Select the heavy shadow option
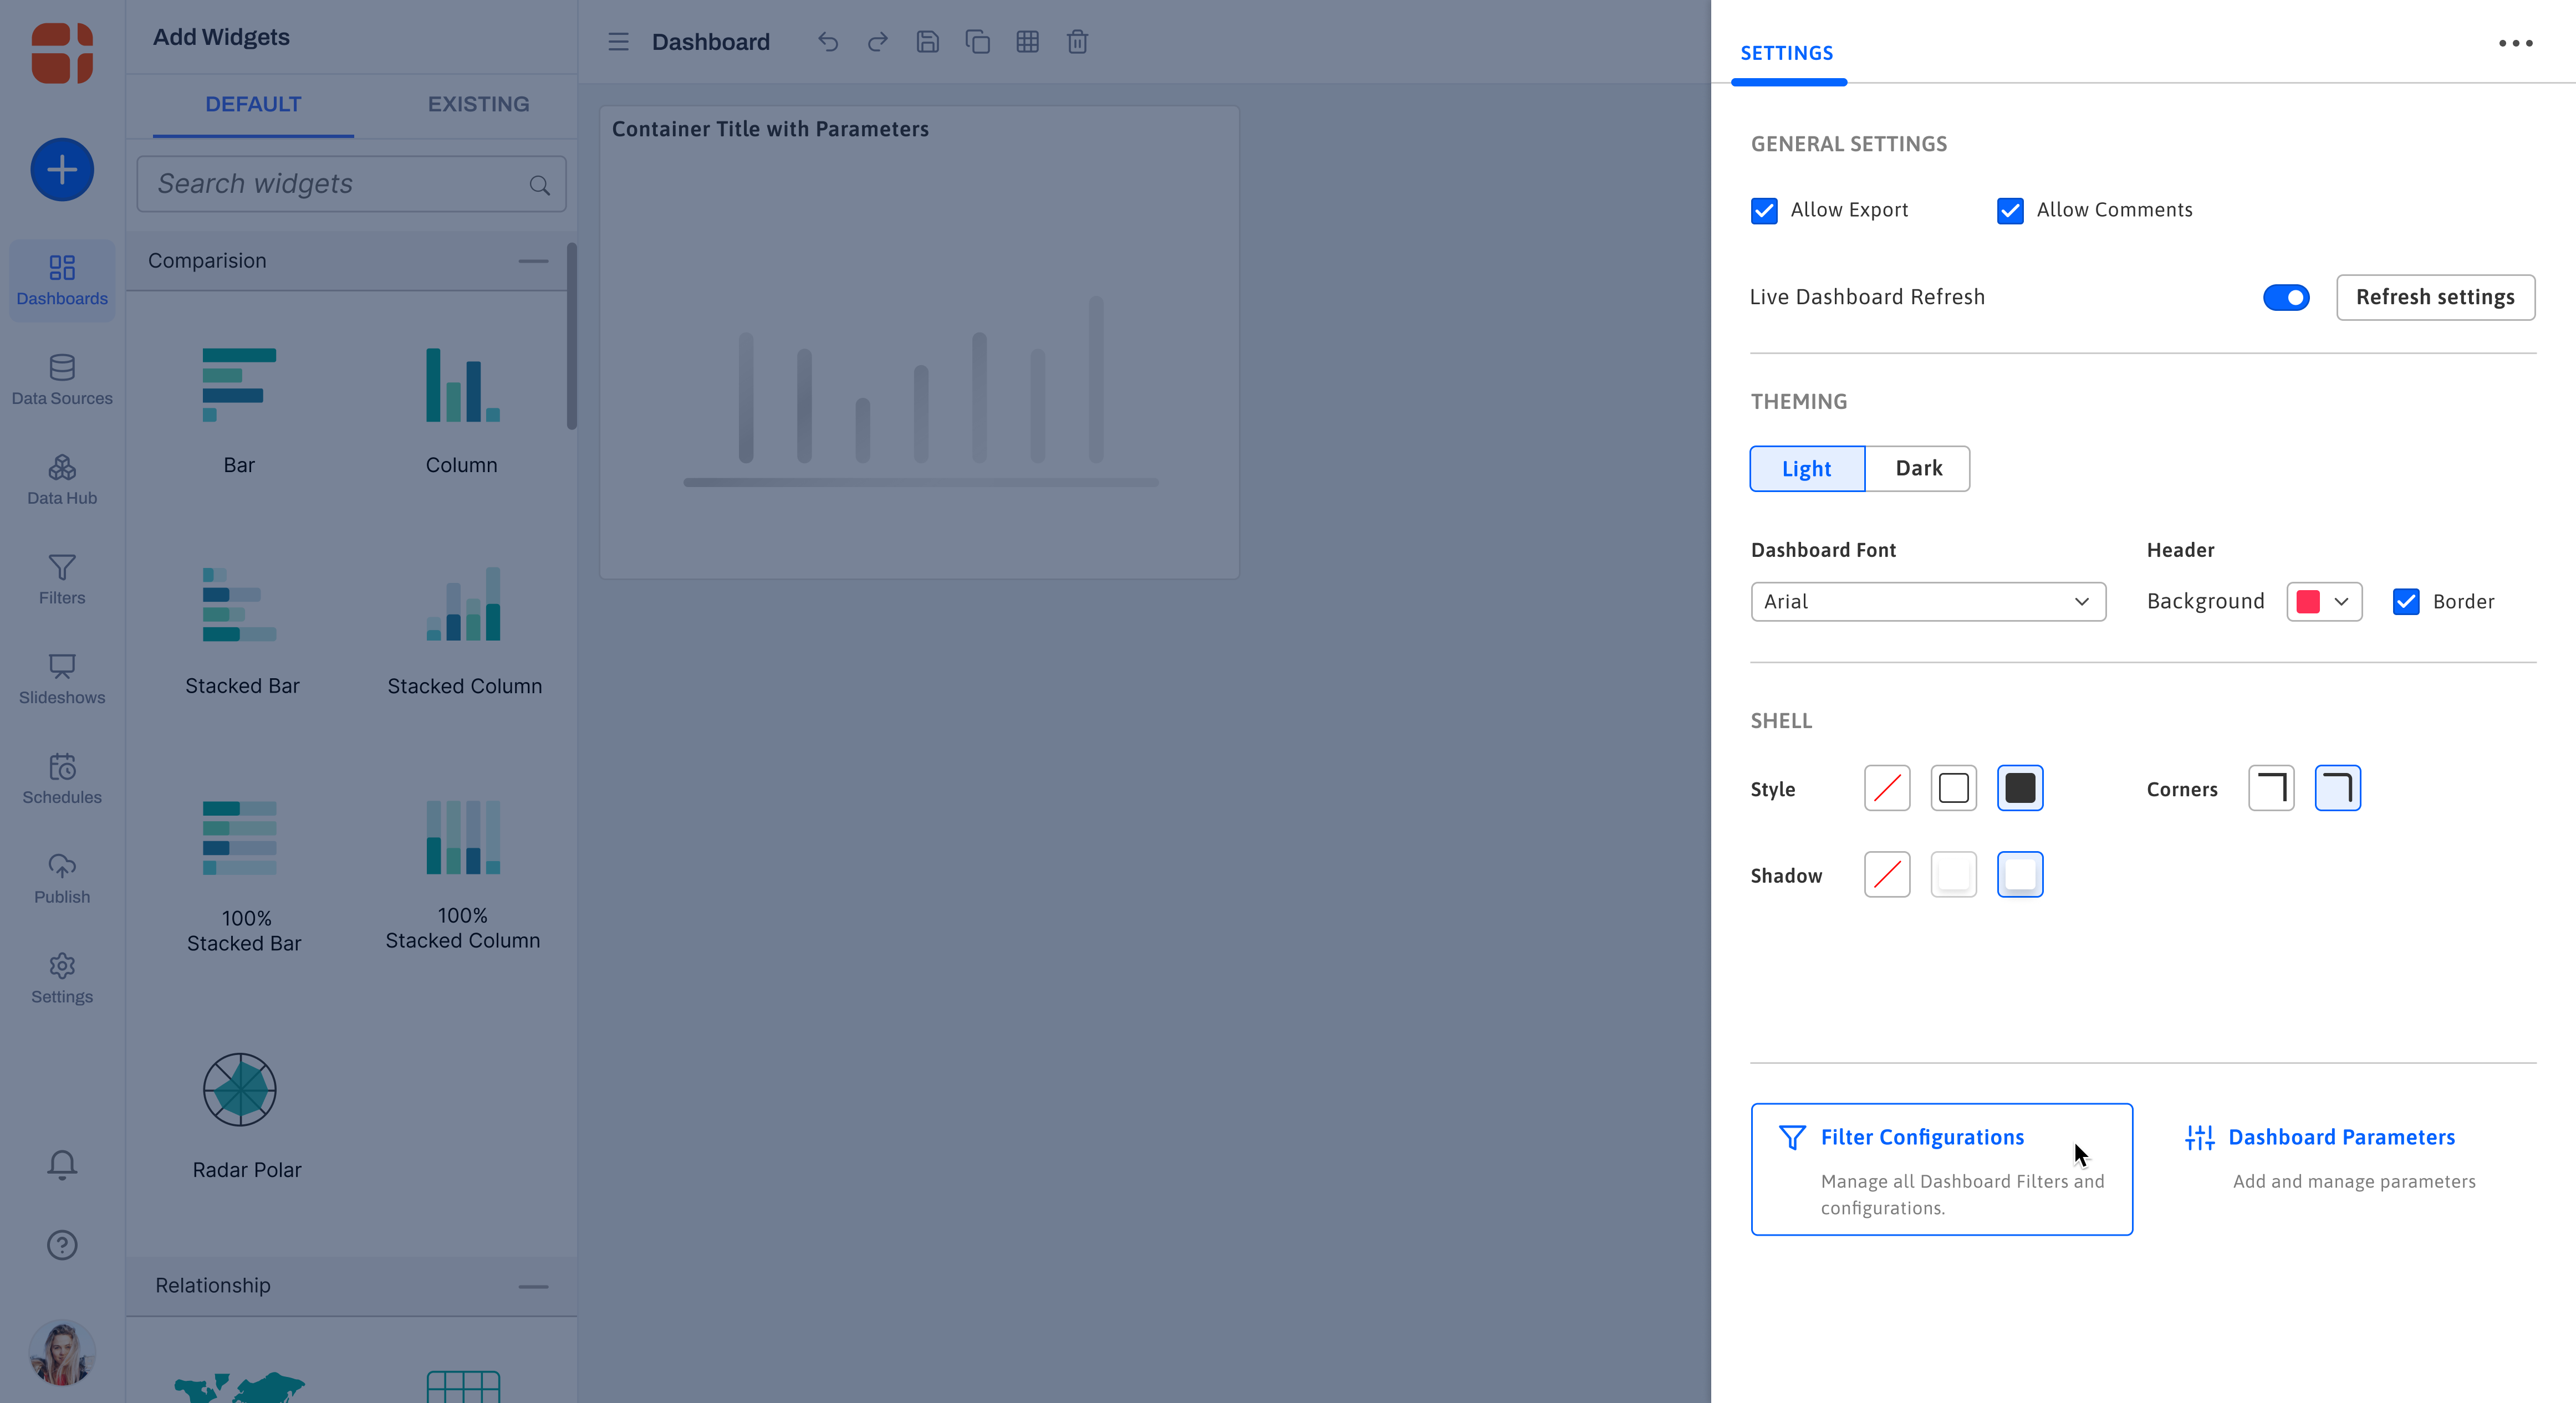2576x1403 pixels. pyautogui.click(x=2020, y=874)
